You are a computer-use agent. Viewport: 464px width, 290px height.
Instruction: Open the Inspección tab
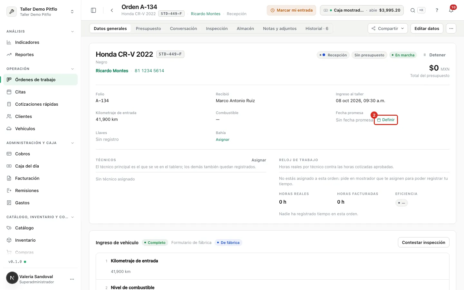217,28
